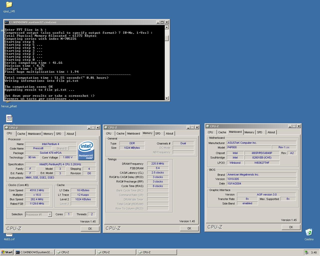Click the LPCIO W83627THF field

click(262, 163)
